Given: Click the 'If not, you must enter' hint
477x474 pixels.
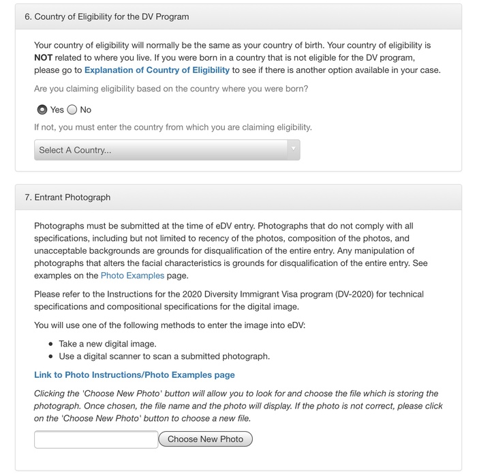Looking at the screenshot, I should 172,128.
